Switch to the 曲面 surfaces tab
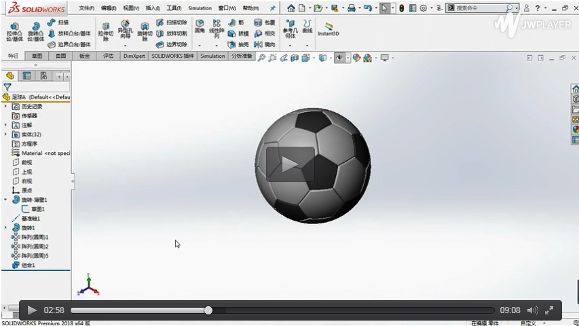This screenshot has width=579, height=326. [61, 56]
